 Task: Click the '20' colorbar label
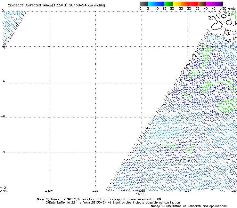coord(172,9)
